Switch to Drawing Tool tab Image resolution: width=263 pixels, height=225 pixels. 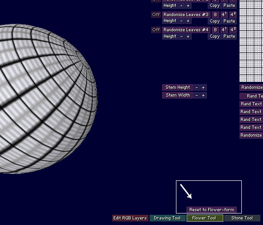[x=167, y=218]
